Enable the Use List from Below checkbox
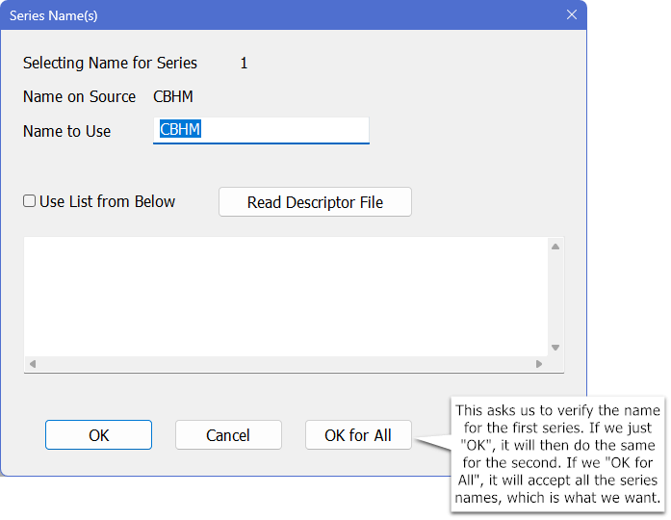 [31, 201]
